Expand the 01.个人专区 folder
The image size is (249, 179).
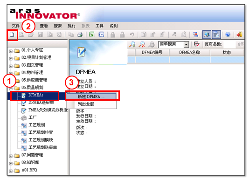11,51
